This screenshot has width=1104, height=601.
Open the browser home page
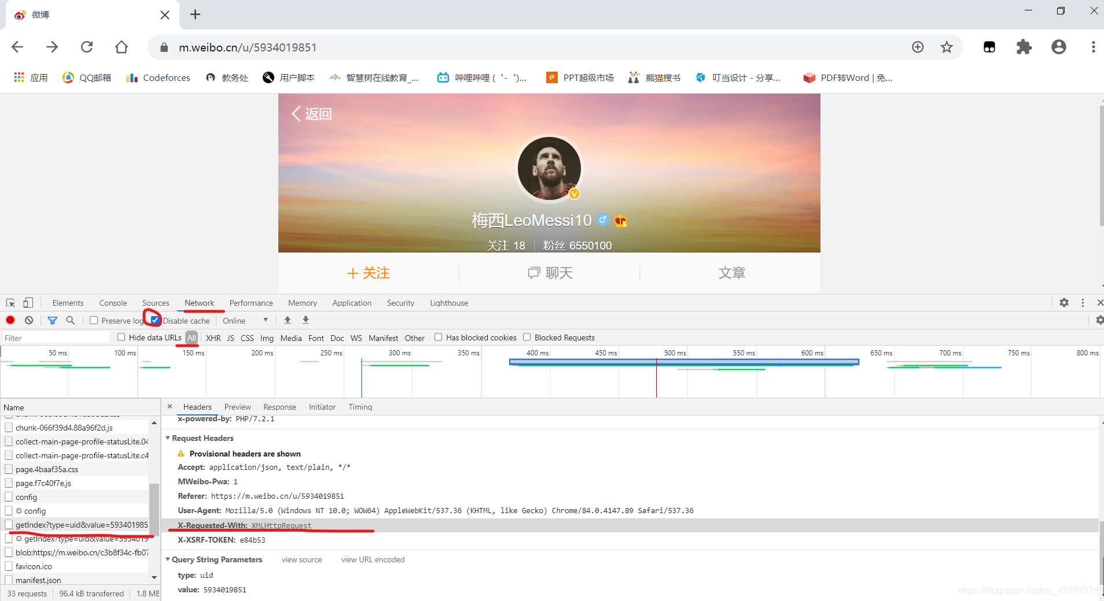pos(122,47)
